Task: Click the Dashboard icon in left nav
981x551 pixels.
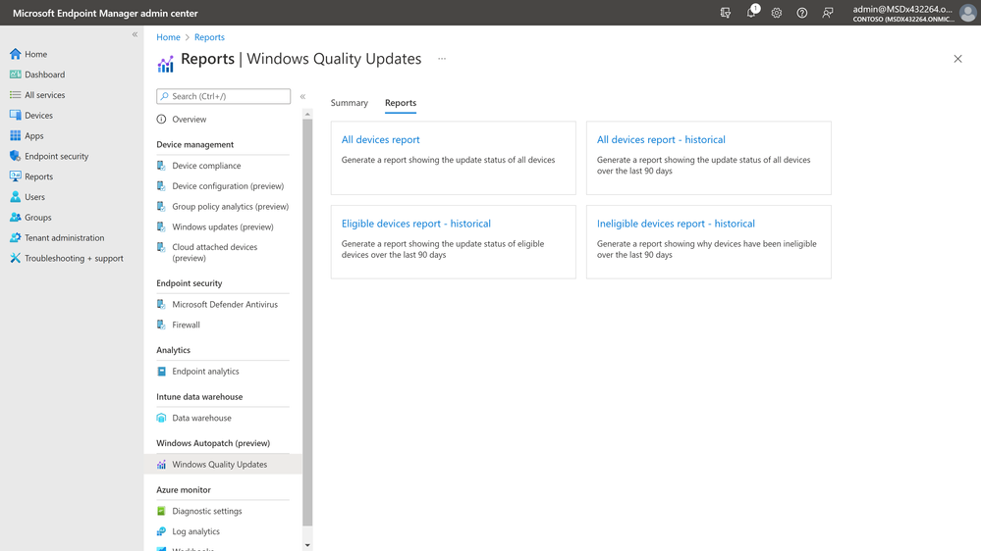Action: click(15, 75)
